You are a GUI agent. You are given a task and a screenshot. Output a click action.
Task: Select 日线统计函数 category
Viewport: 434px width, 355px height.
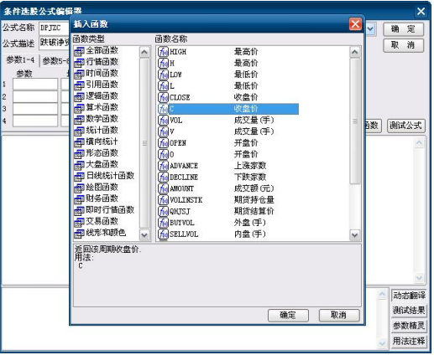pos(104,176)
